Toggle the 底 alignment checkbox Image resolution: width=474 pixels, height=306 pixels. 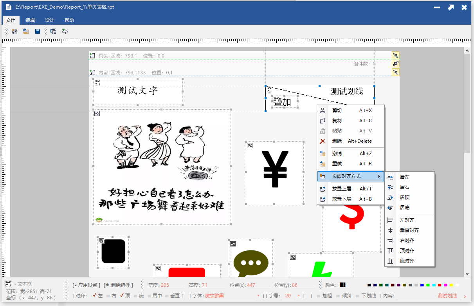click(136, 296)
